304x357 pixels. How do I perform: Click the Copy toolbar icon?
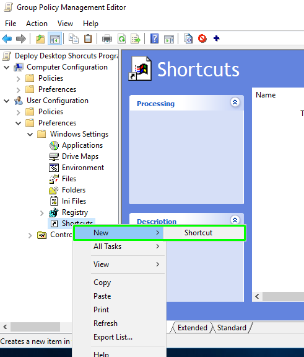click(74, 38)
